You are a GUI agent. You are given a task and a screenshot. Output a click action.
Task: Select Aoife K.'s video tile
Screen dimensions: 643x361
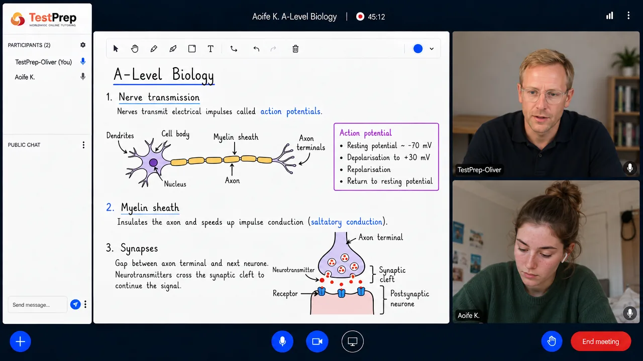546,252
